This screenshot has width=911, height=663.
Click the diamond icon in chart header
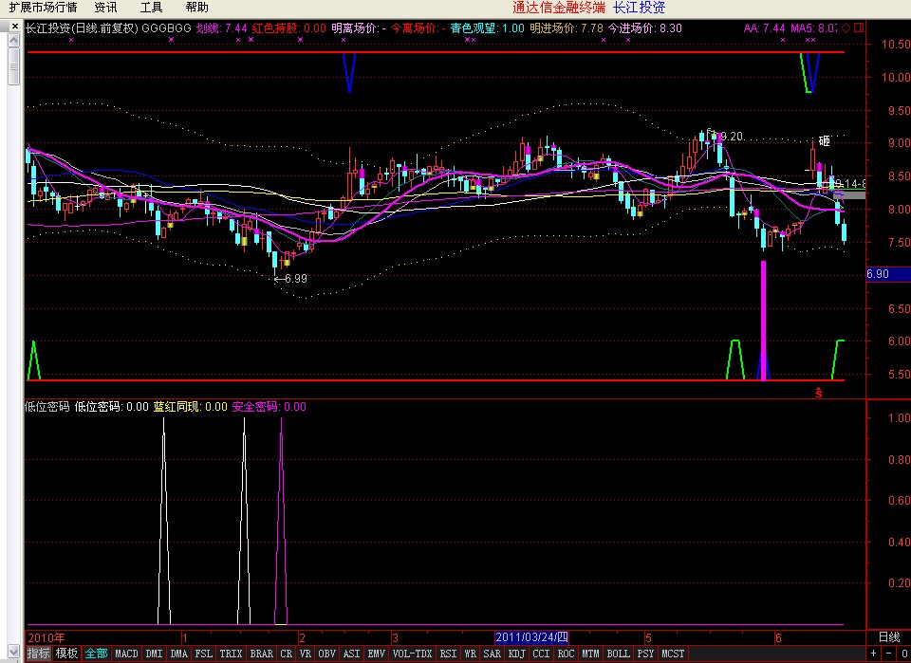point(846,28)
